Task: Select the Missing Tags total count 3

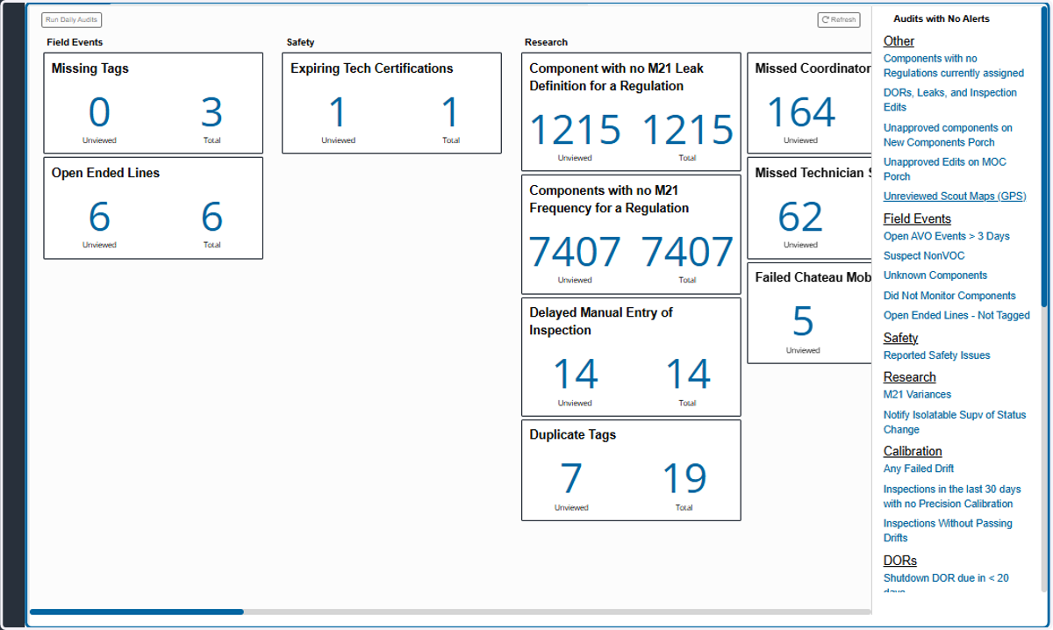Action: (x=211, y=113)
